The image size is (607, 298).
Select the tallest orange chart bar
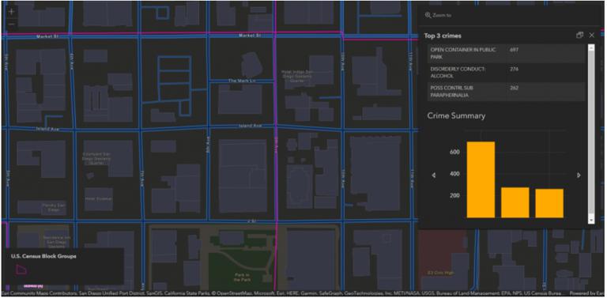[481, 179]
